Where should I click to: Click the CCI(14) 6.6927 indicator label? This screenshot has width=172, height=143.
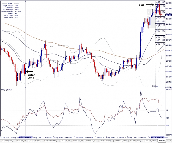(x=7, y=90)
